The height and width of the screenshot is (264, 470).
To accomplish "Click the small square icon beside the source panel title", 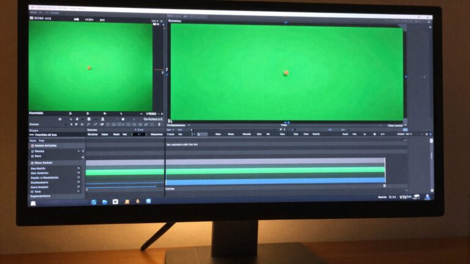I will point(31,18).
